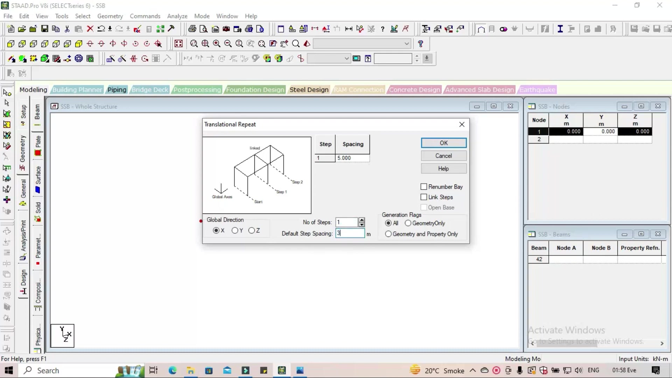Click the Dimension tool icon
Image resolution: width=672 pixels, height=378 pixels.
pyautogui.click(x=349, y=29)
